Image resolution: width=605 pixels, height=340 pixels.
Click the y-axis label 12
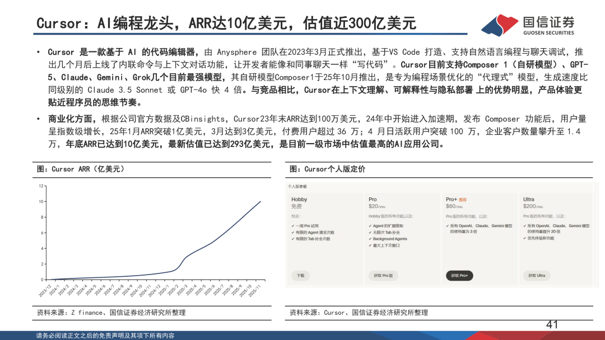(x=41, y=186)
